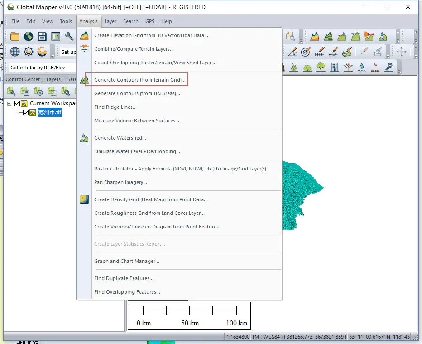Click the medium vegetation bush icon
Image resolution: width=422 pixels, height=344 pixels.
click(307, 67)
